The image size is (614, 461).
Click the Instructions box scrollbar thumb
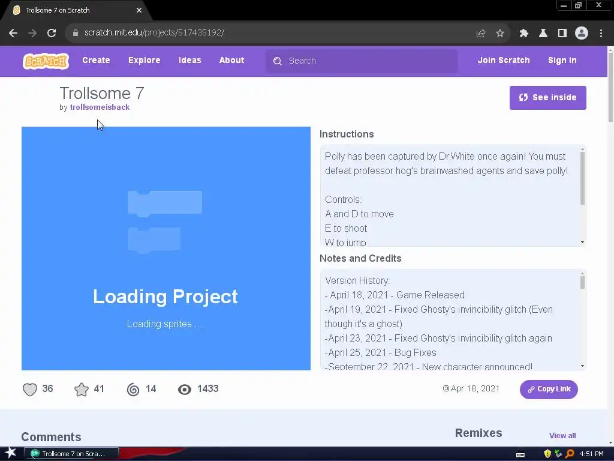(x=582, y=178)
